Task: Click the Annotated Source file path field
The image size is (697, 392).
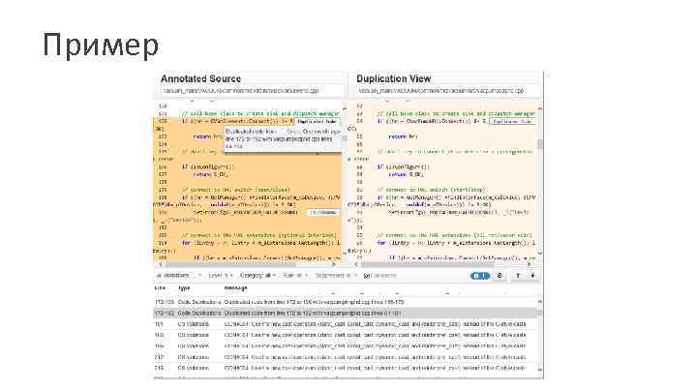Action: [x=251, y=91]
